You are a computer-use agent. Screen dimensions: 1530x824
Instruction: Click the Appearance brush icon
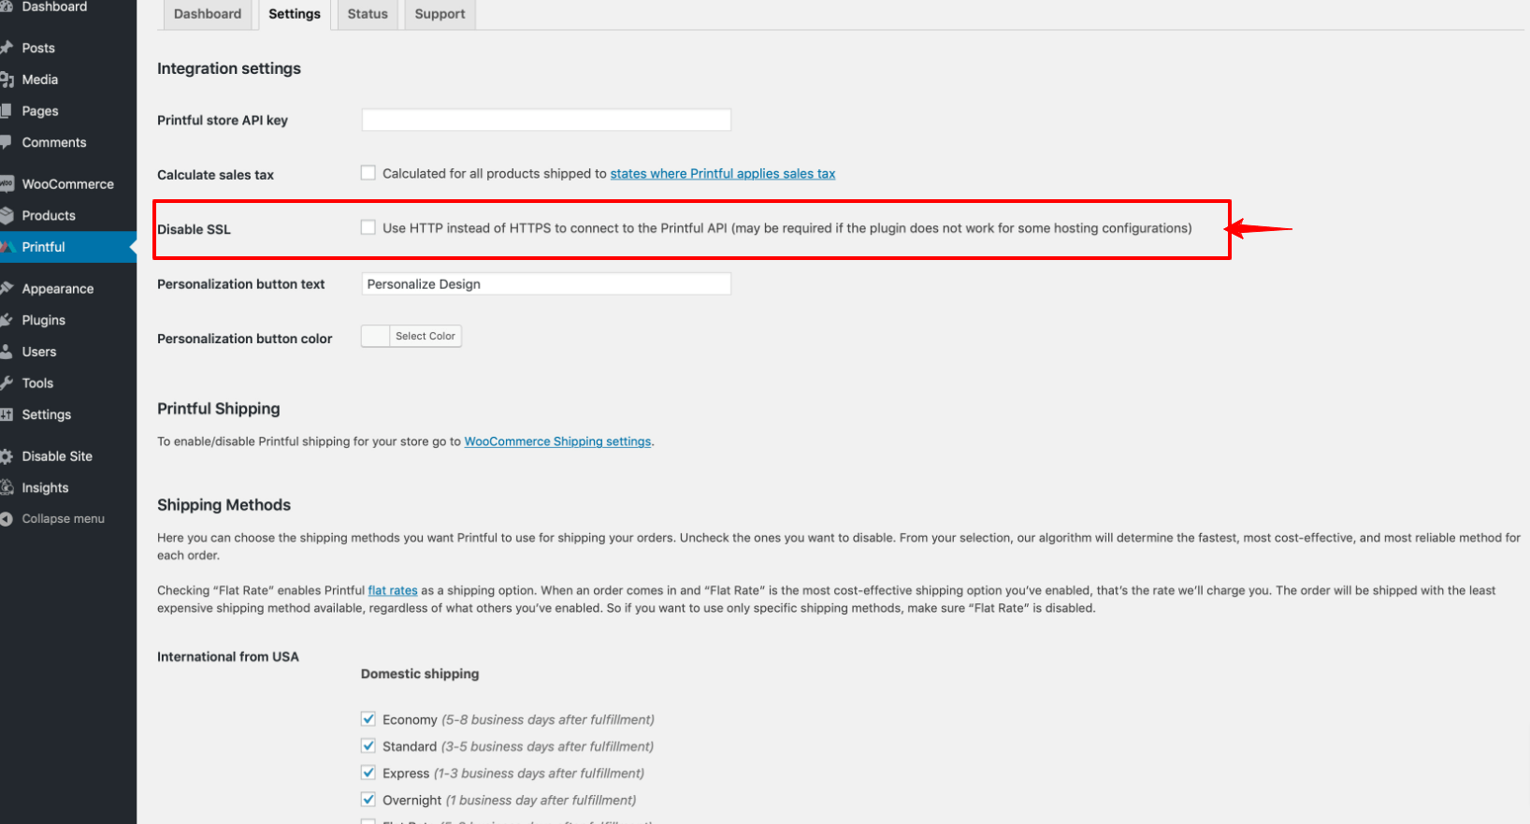[x=6, y=288]
